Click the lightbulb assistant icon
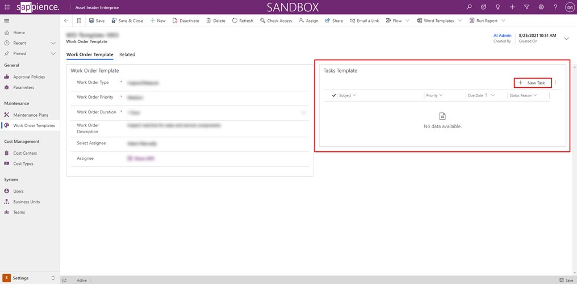Screen dimensions: 577x284 (497, 7)
